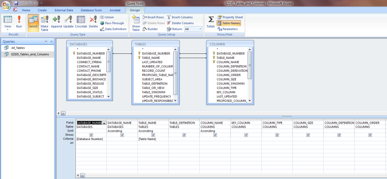Uncheck Show box under DATABASE_NUMBER column
This screenshot has width=387, height=179.
tap(91, 135)
